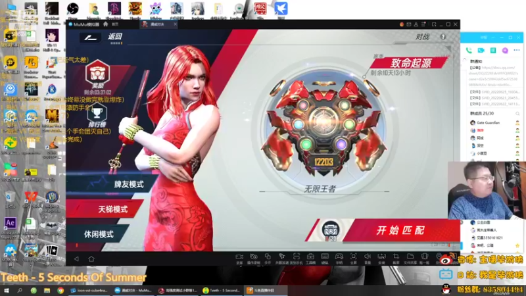Select 休闲模式 casual mode

99,234
